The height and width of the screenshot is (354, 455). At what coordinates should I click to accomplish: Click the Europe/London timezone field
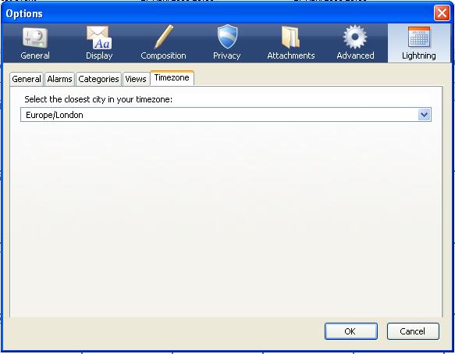(x=226, y=115)
